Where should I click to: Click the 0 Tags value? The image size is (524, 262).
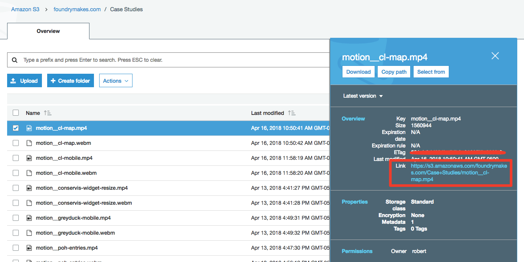[x=419, y=229]
